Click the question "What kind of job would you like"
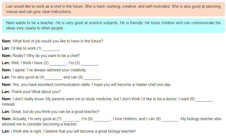The height and width of the screenshot is (136, 226). 58,41
